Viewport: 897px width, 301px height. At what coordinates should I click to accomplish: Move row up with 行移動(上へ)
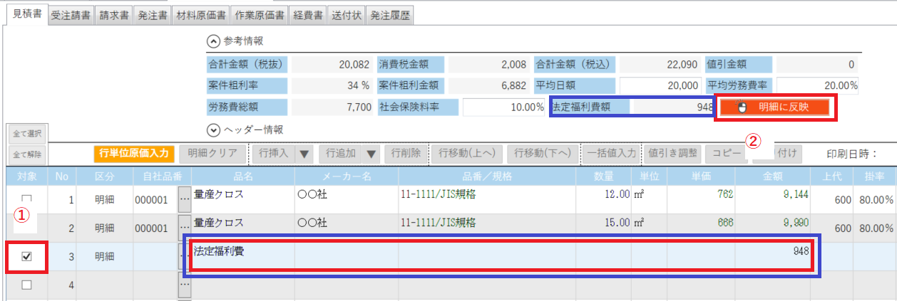pos(467,153)
